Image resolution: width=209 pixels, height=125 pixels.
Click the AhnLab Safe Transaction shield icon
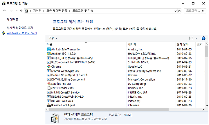[x=49, y=49]
